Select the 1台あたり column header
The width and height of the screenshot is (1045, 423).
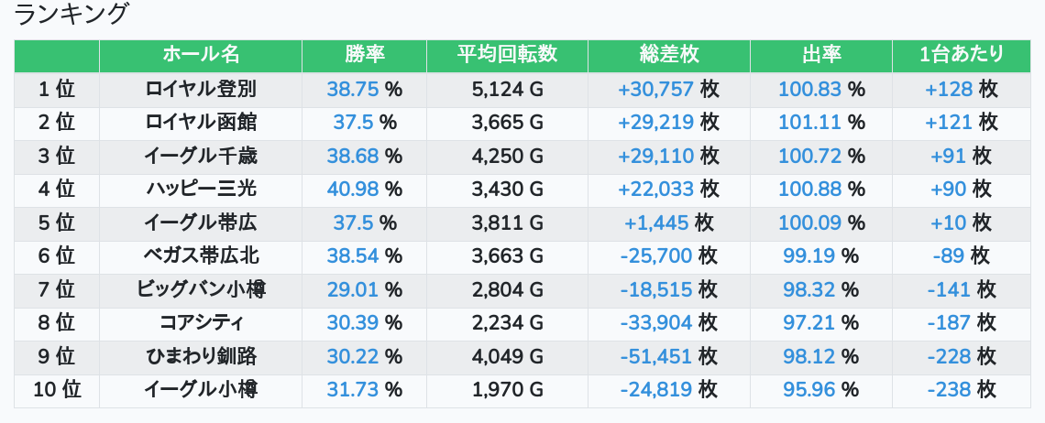point(961,55)
